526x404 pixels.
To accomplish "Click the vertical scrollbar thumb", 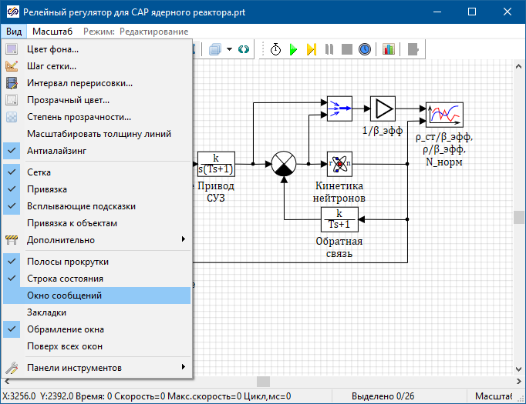I will point(519,217).
